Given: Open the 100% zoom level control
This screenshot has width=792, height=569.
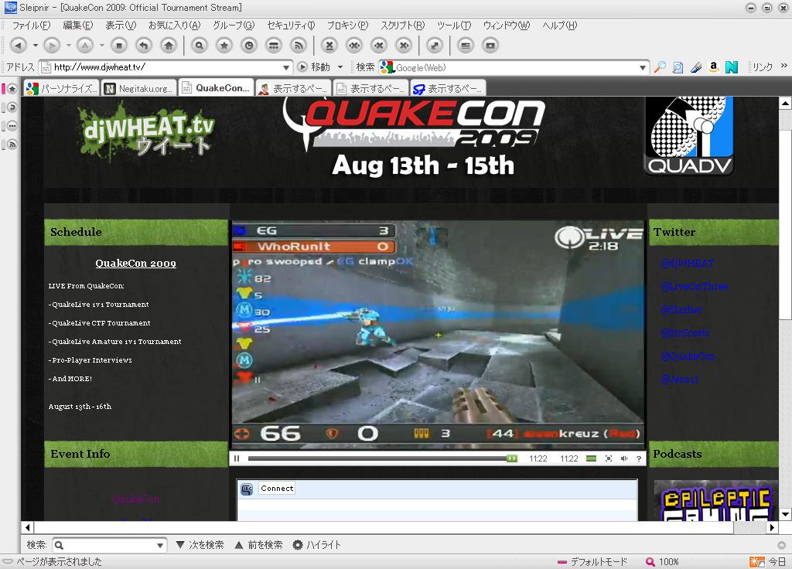Looking at the screenshot, I should [662, 562].
